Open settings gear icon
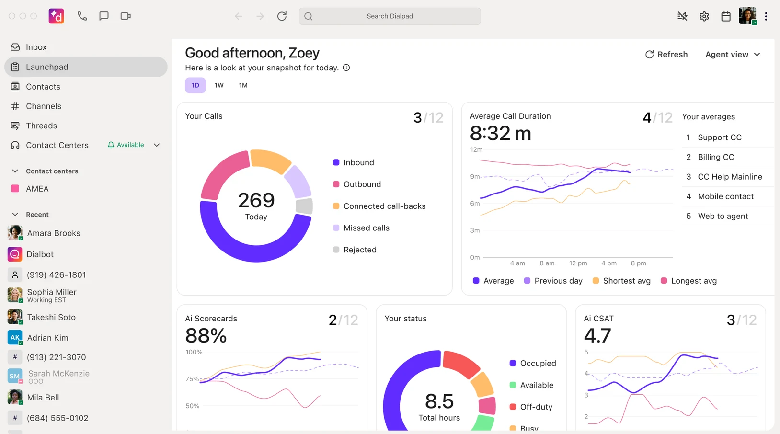 704,16
